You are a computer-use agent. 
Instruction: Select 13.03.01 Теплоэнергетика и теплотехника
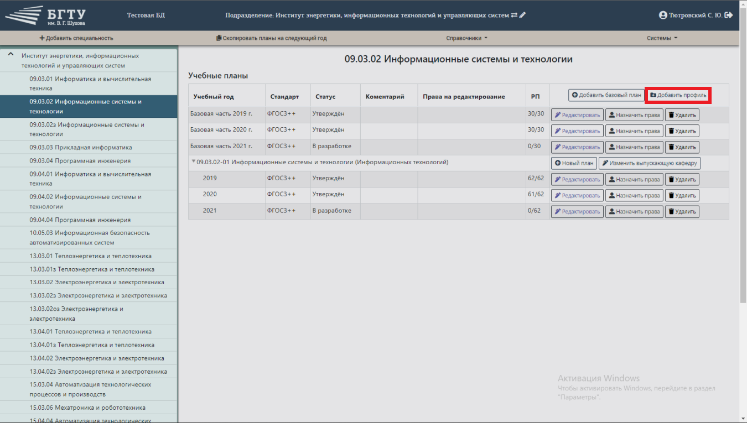tap(89, 256)
